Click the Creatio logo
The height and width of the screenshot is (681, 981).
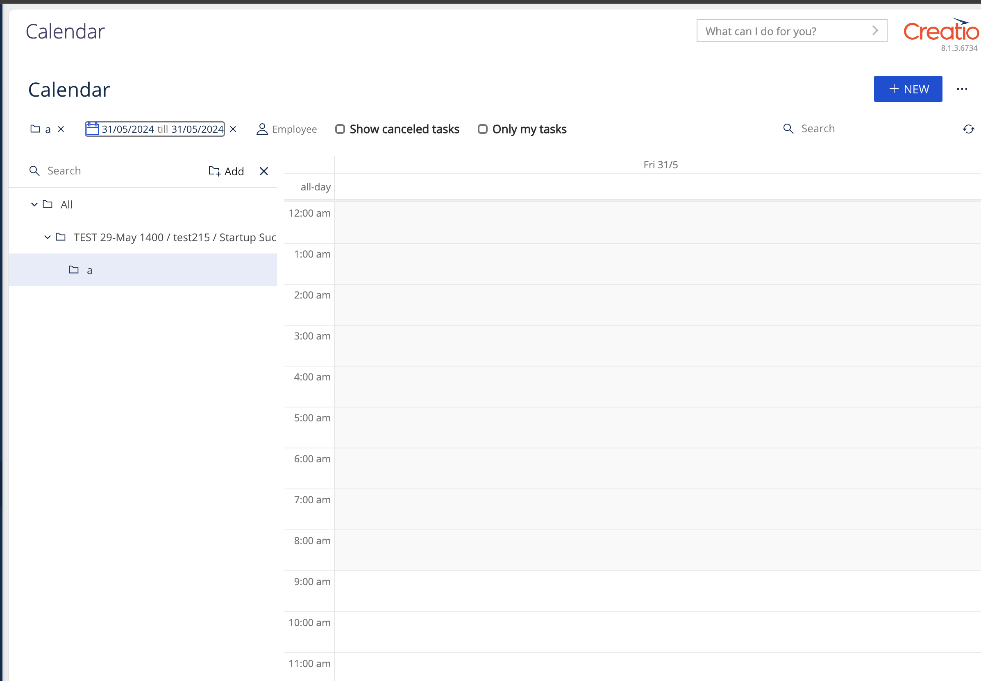[940, 30]
